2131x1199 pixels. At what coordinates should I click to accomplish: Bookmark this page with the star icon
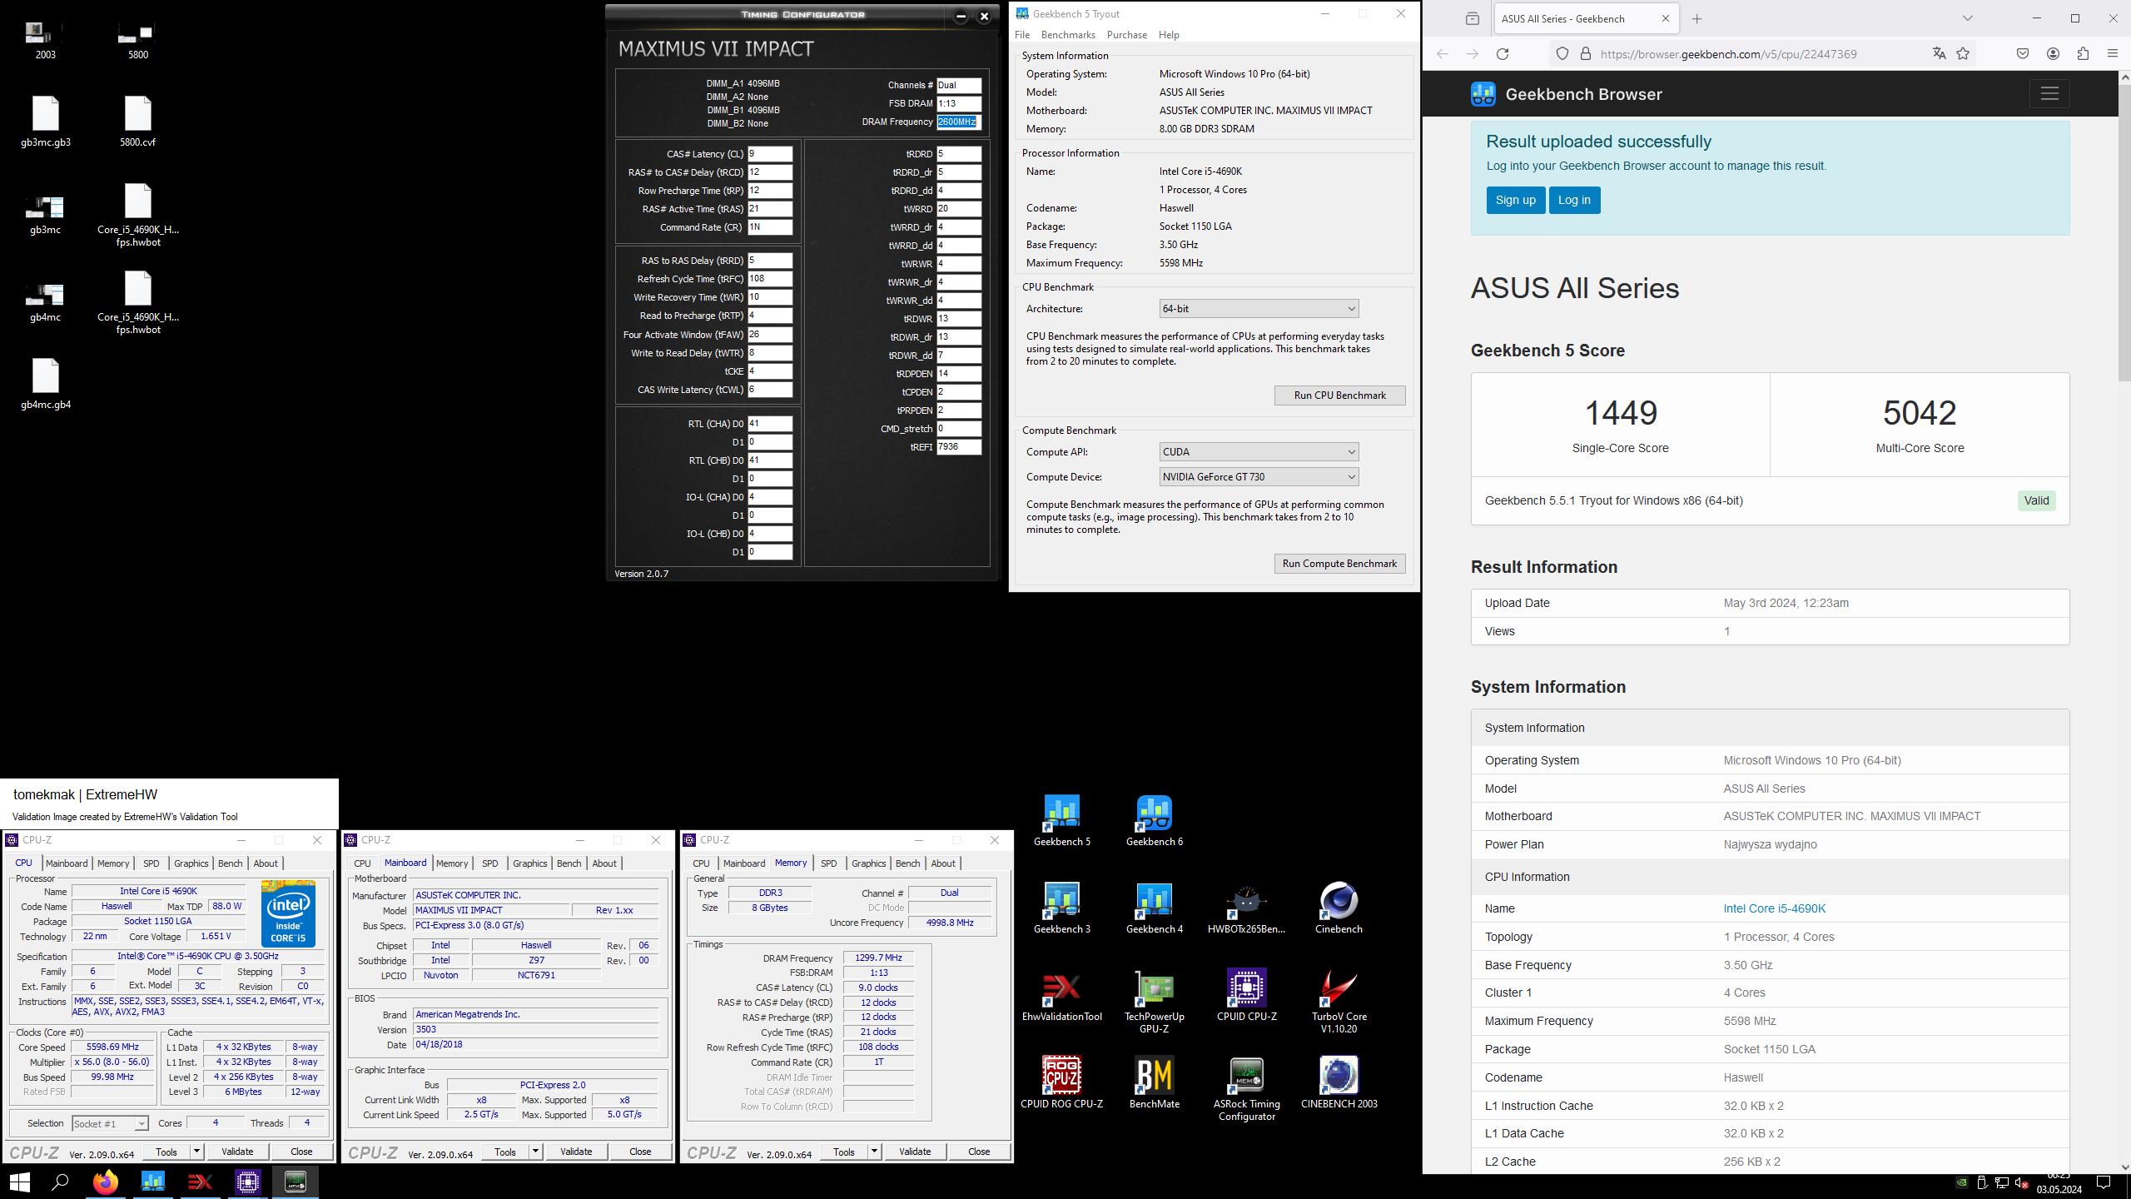click(x=1963, y=54)
